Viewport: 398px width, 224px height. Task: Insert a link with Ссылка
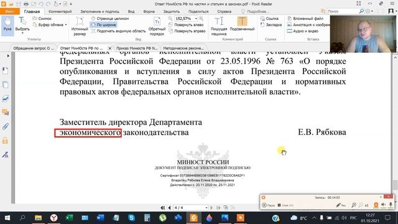point(269,19)
